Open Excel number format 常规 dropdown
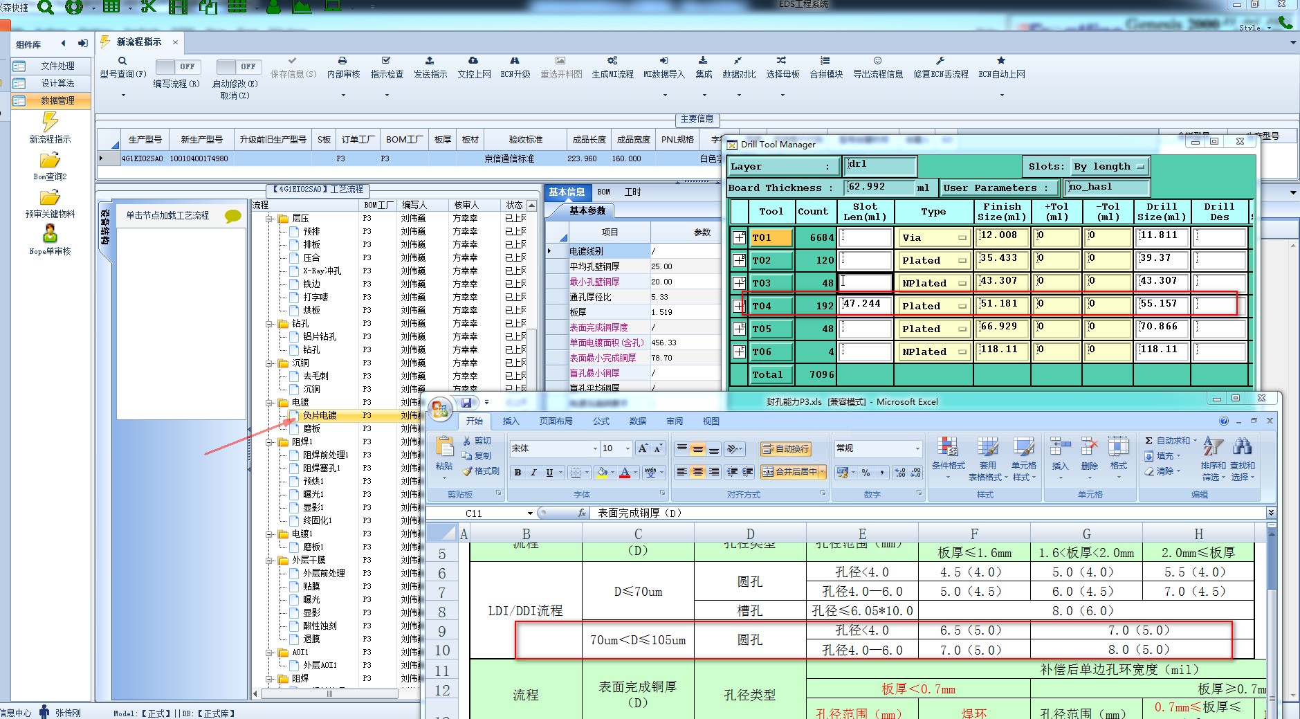The image size is (1300, 719). 917,448
